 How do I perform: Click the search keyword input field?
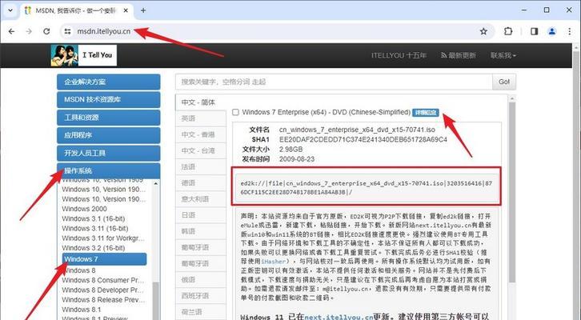[334, 82]
